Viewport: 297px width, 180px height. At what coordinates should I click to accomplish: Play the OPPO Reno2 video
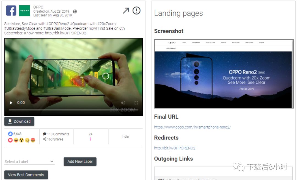click(x=11, y=103)
